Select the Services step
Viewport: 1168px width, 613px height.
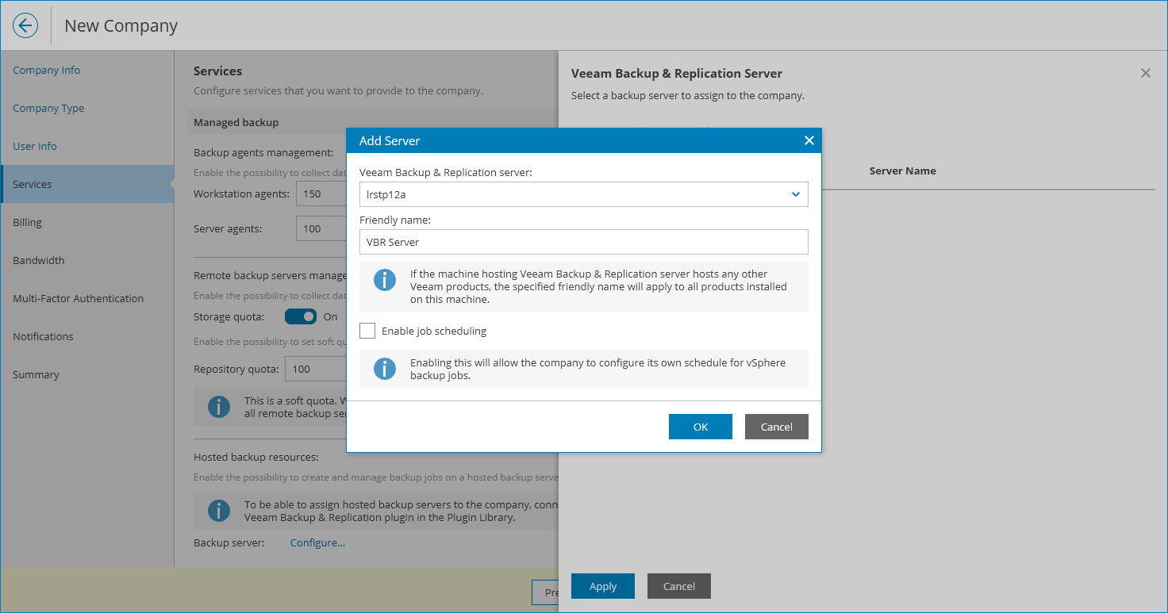pos(87,184)
